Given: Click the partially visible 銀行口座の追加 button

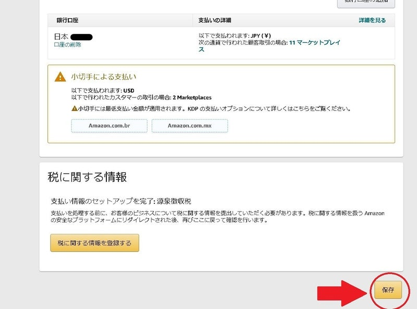Looking at the screenshot, I should coord(366,3).
